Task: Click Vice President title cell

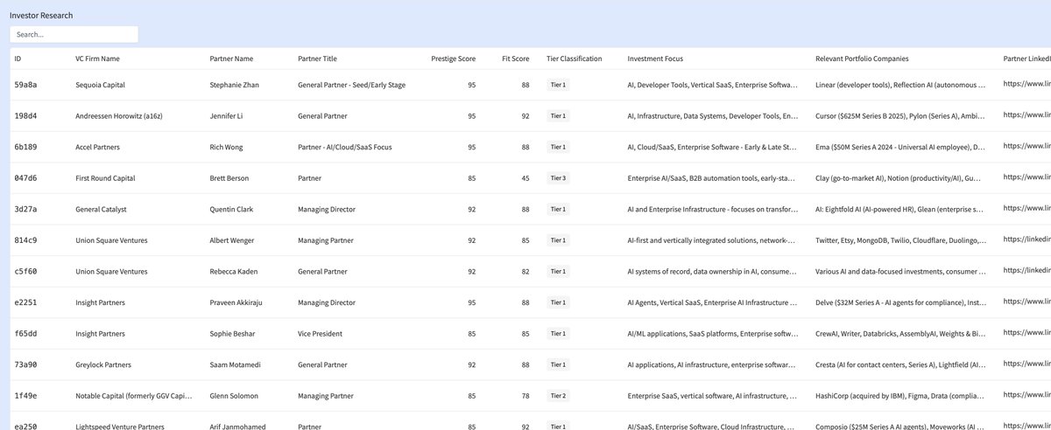Action: click(321, 333)
